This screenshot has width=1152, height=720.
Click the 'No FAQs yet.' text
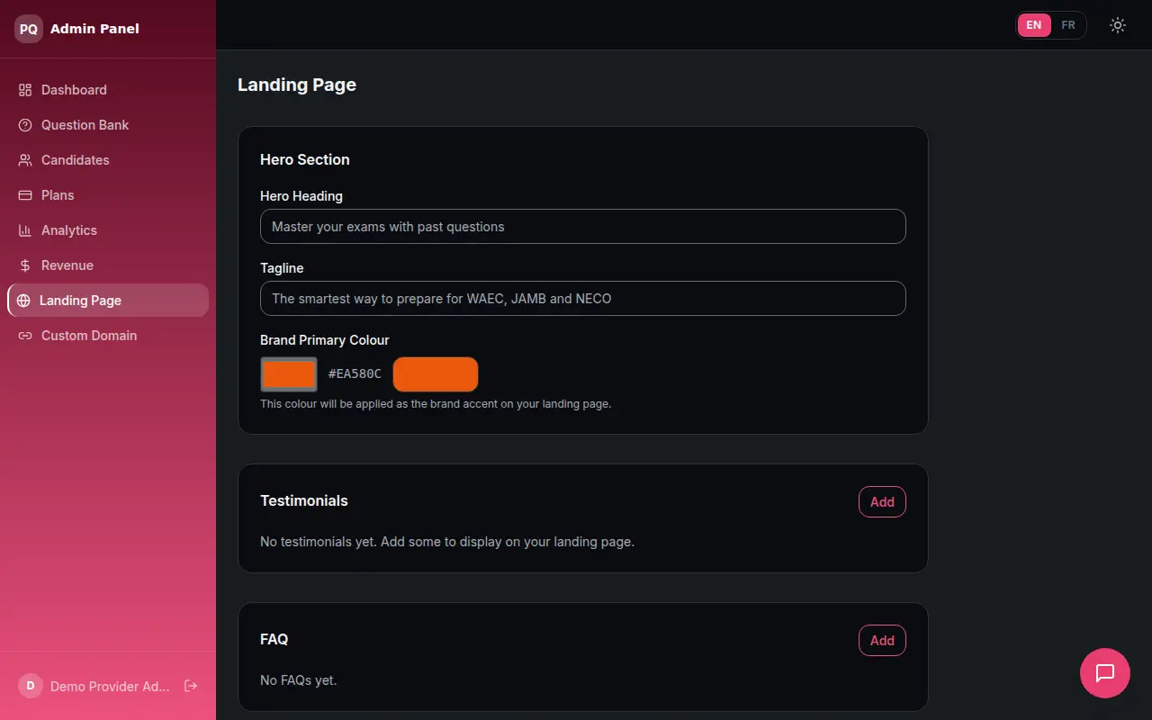tap(299, 680)
